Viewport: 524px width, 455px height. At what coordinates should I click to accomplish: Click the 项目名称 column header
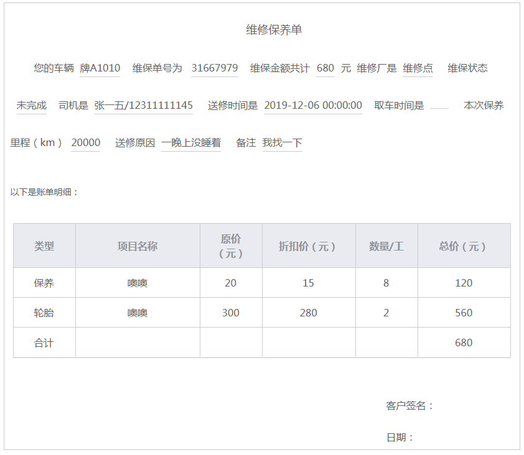pyautogui.click(x=138, y=246)
